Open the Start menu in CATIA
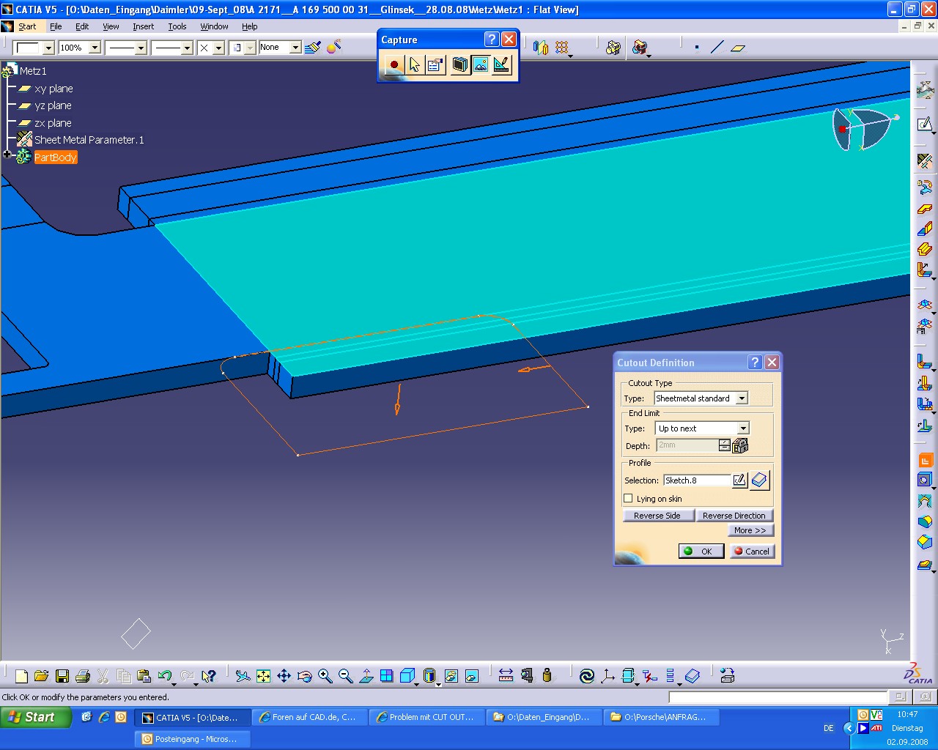Image resolution: width=938 pixels, height=750 pixels. 27,26
